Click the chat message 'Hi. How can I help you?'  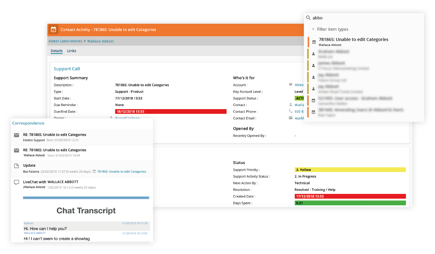(45, 229)
